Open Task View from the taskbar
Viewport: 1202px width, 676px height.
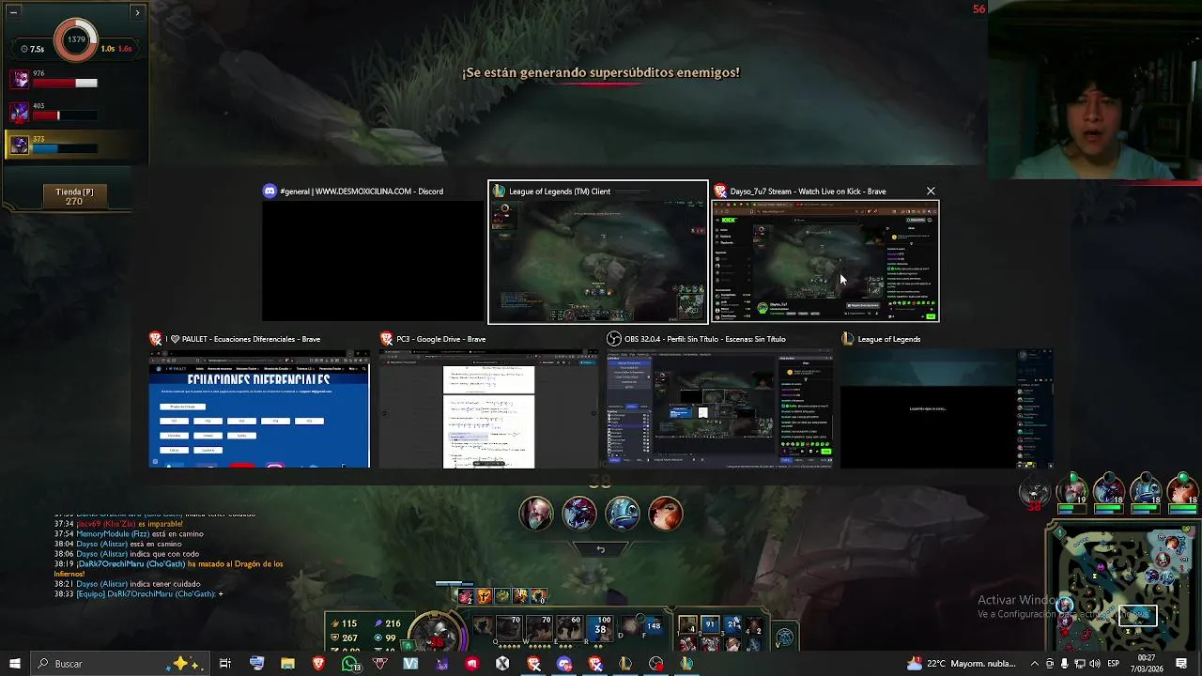(225, 664)
